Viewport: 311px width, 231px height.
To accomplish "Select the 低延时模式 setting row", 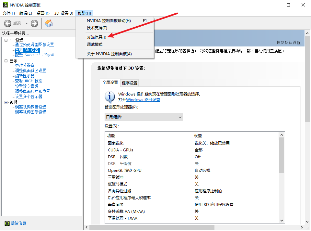I will tap(192, 184).
